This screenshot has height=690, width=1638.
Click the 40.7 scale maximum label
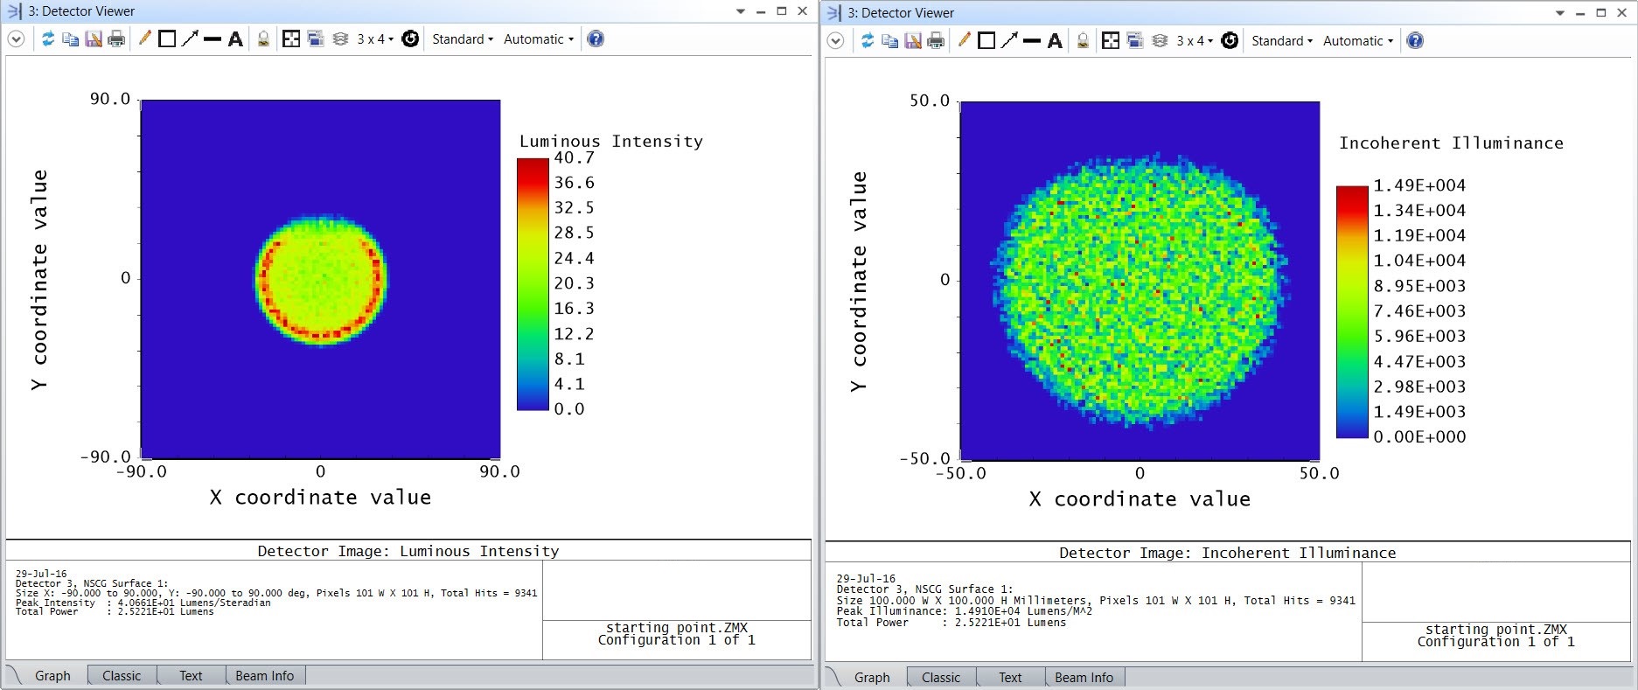(575, 157)
